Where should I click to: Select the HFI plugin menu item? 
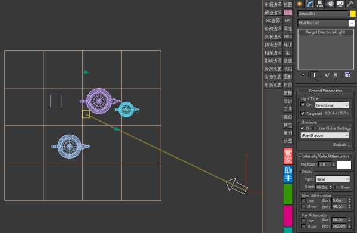coord(288,21)
